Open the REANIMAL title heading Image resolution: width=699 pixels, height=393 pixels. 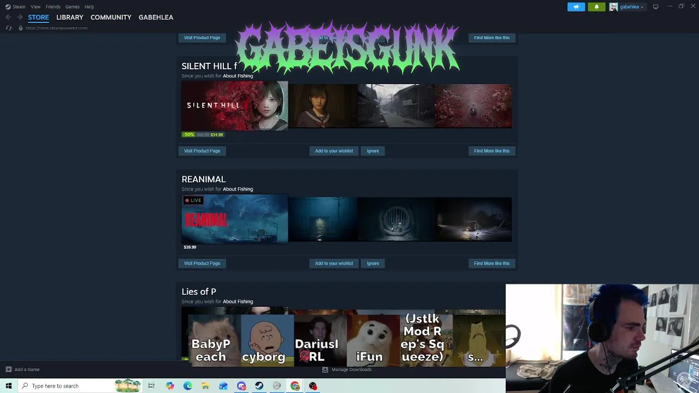tap(203, 179)
